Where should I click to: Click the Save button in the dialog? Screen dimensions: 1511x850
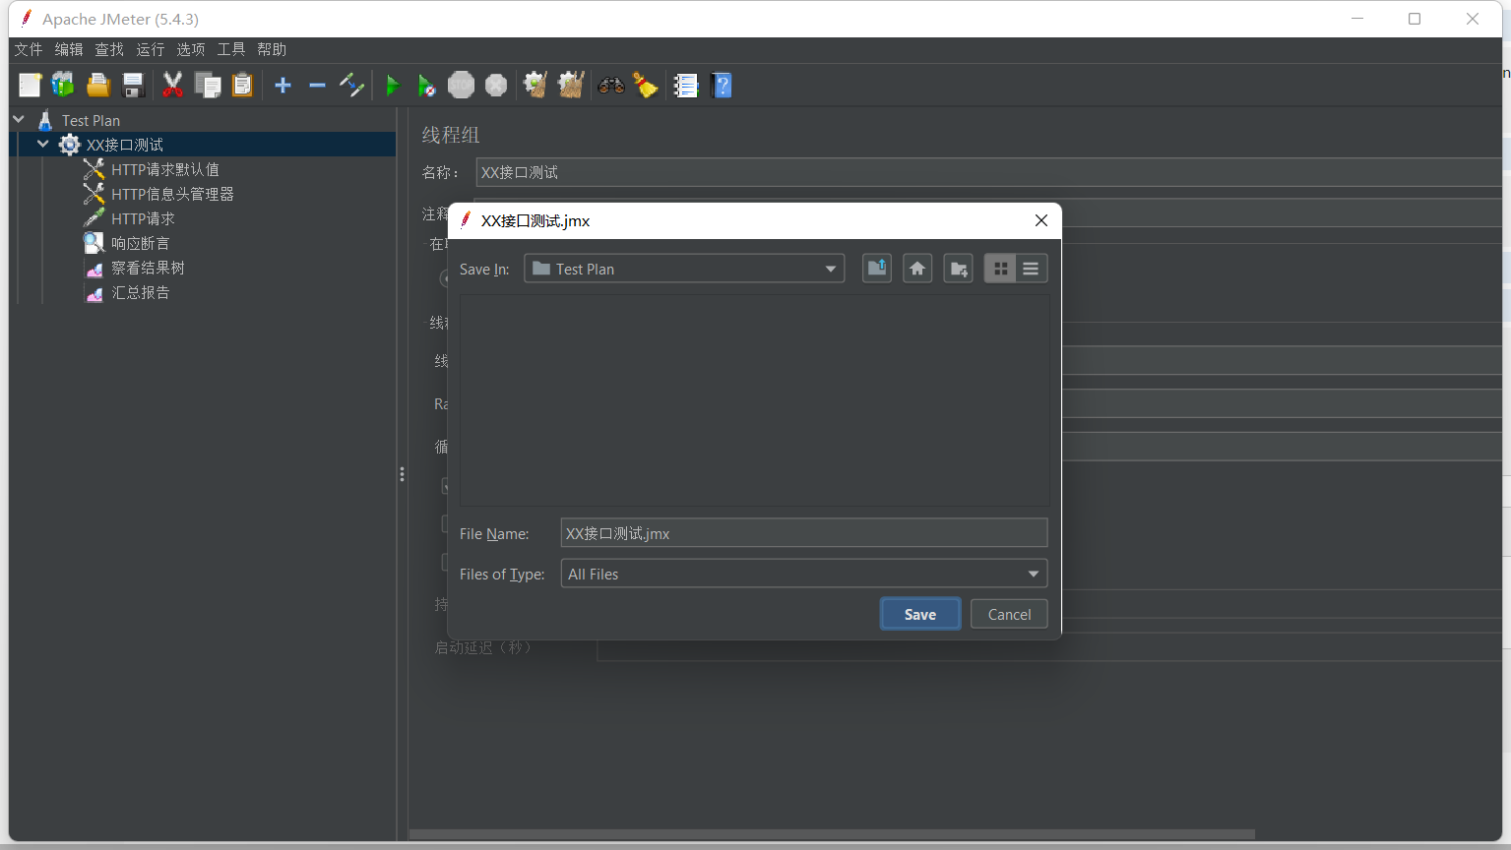[x=920, y=614]
